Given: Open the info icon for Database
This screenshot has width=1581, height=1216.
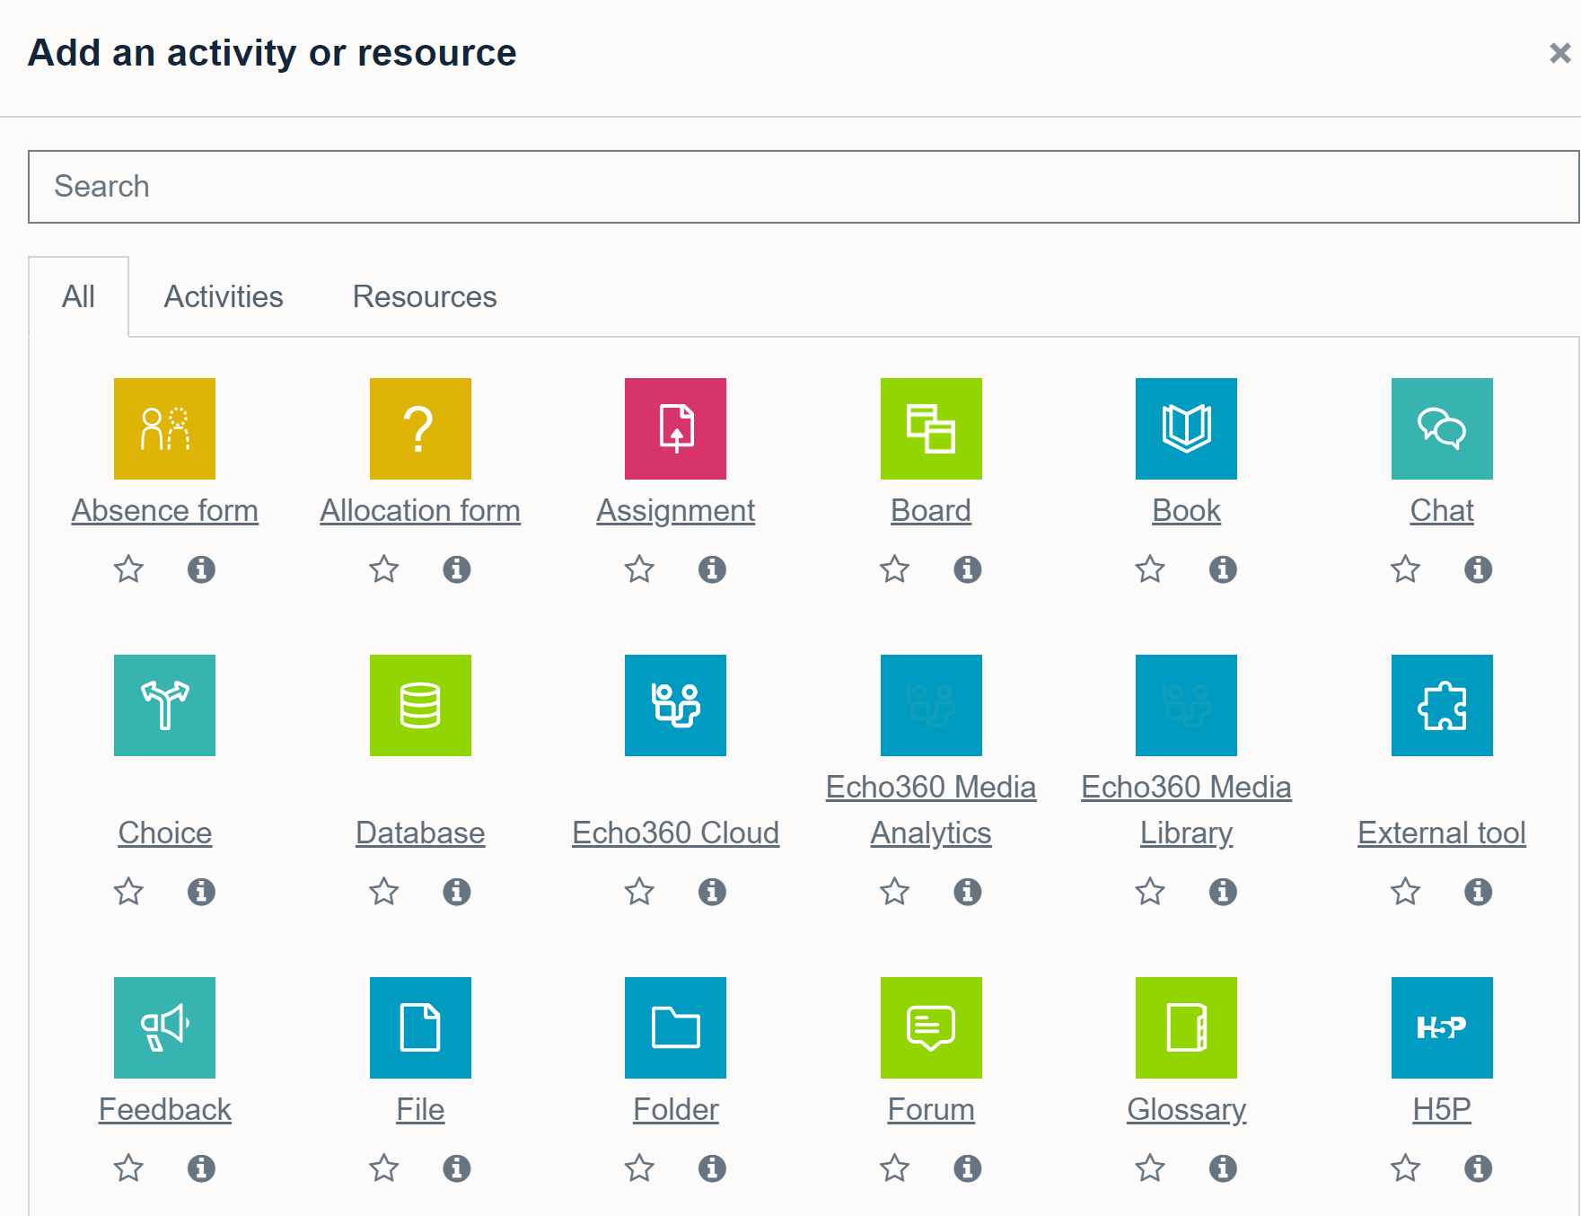Looking at the screenshot, I should tap(457, 891).
